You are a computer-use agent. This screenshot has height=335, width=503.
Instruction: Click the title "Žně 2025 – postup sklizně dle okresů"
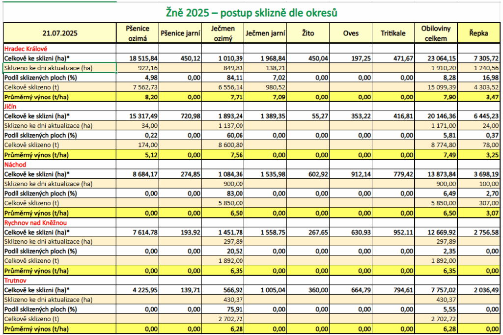coord(252,12)
